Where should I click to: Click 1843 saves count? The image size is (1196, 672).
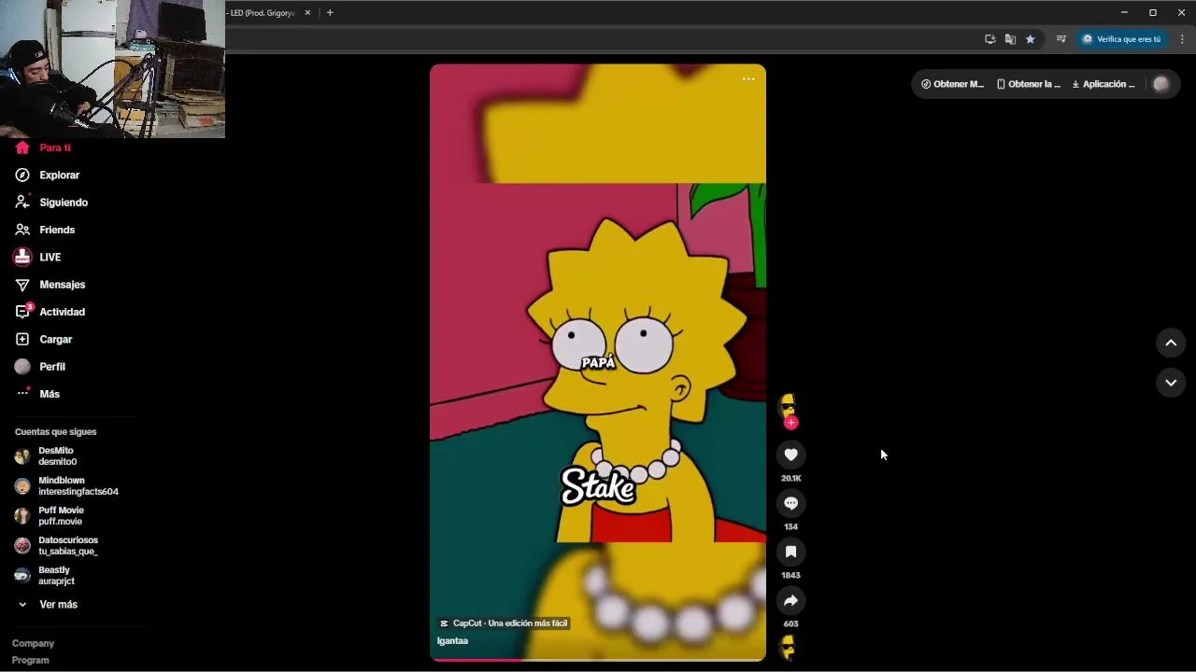(x=790, y=576)
